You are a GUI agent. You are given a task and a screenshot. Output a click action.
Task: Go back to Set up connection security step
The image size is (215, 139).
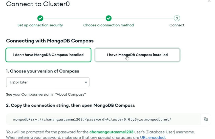coord(40,25)
